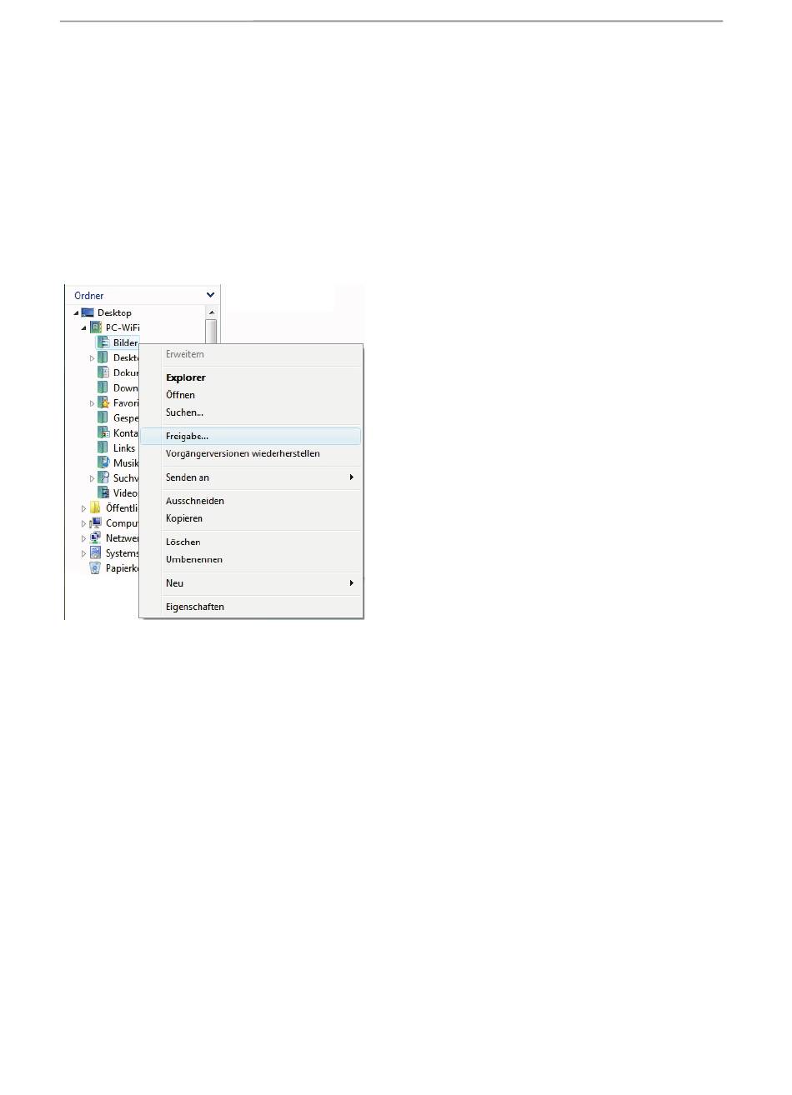Screen dimensions: 792x1095
Task: Click the Compu… computer icon
Action: 96,522
